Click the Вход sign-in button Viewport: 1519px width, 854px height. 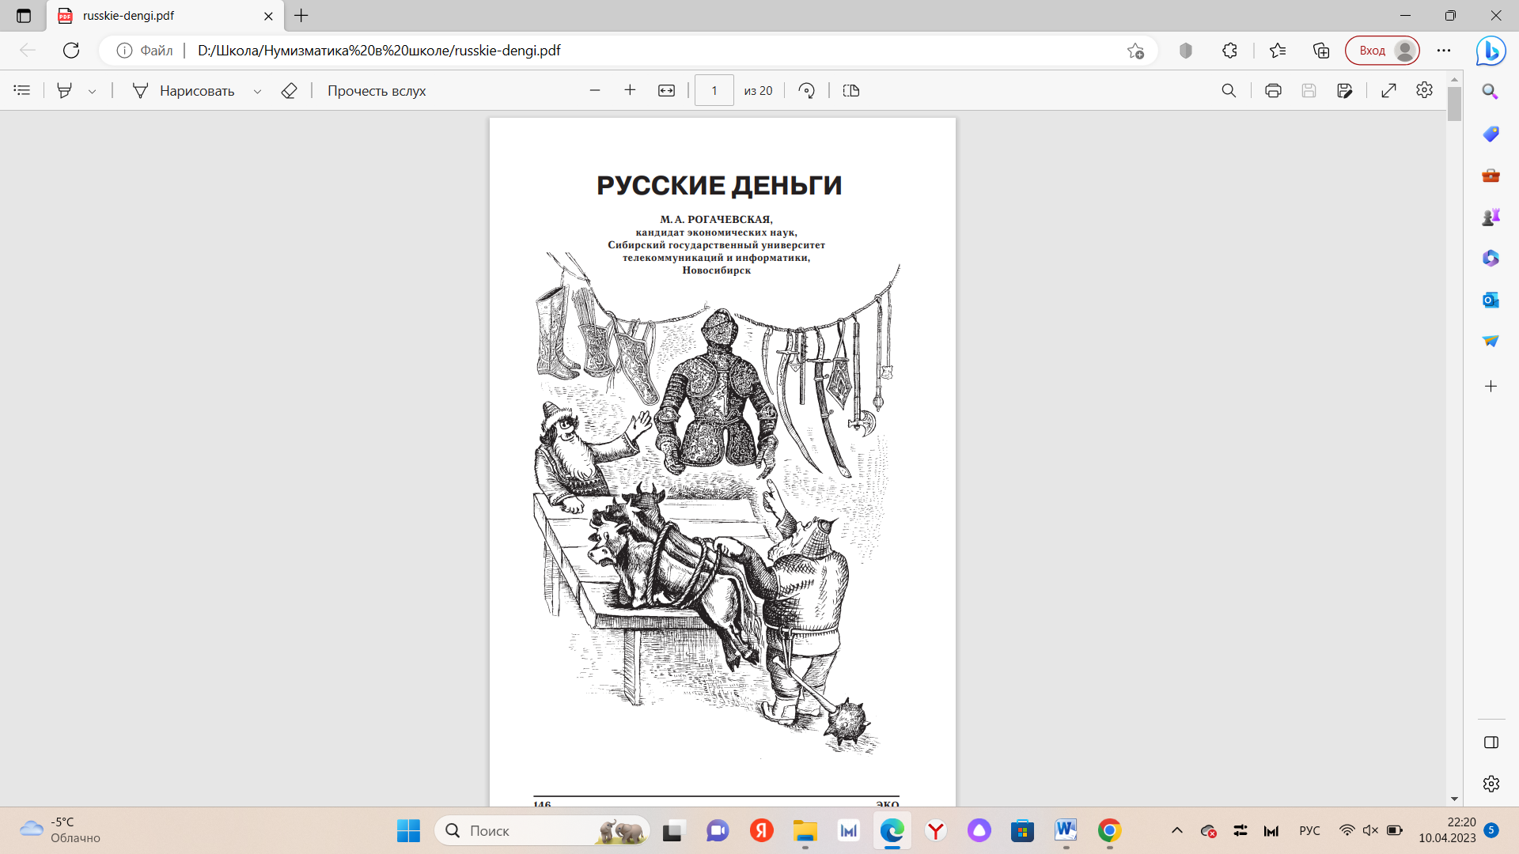(1382, 51)
